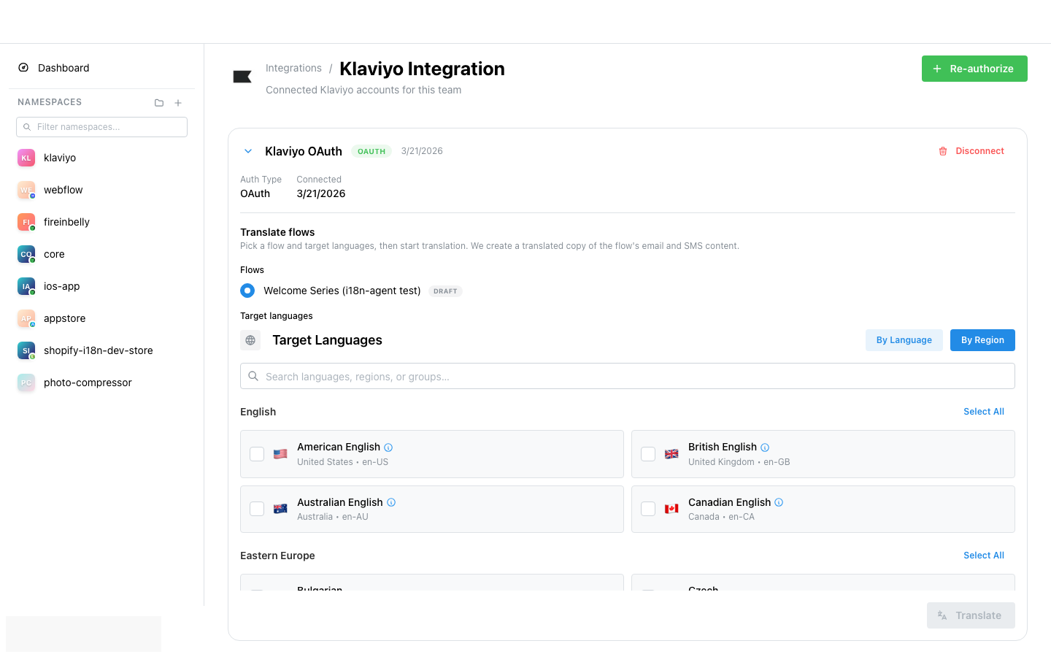Switch to By Language view

[904, 340]
